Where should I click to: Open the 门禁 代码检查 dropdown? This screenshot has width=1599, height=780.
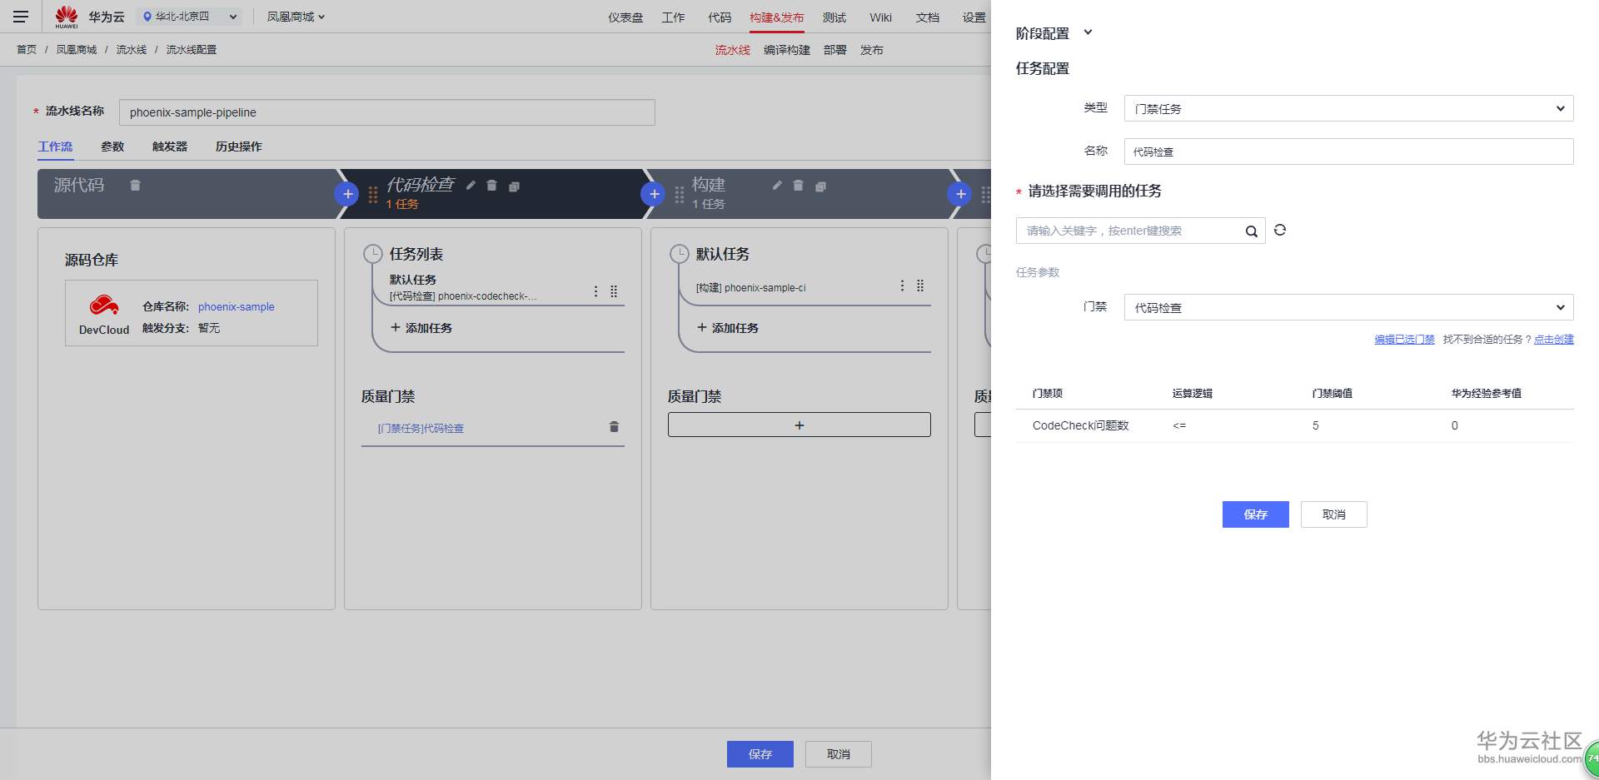pos(1348,307)
